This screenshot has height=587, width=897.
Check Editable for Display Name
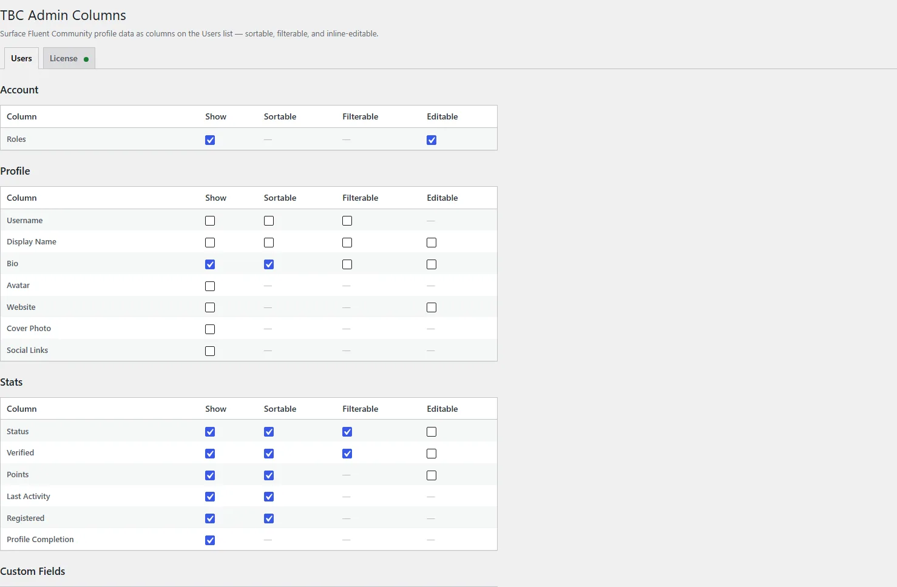click(432, 243)
